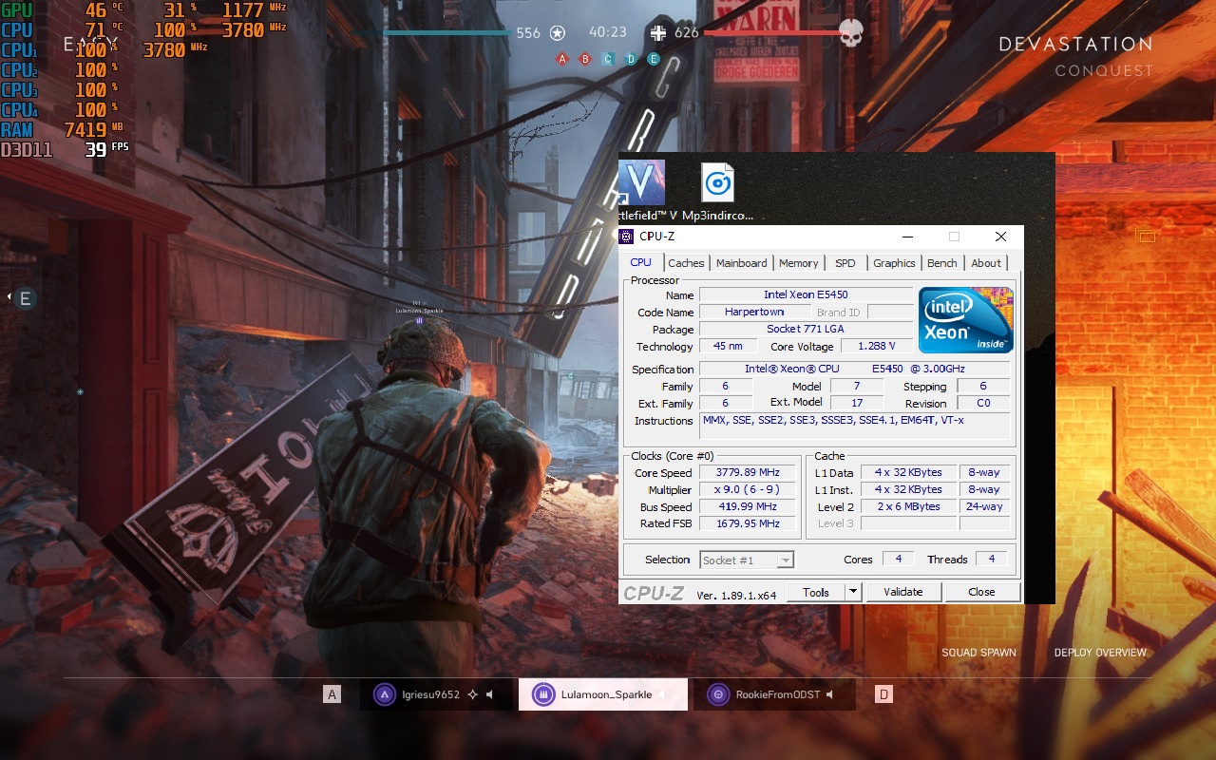Select squad member RookieFromODST
This screenshot has width=1216, height=760.
click(x=774, y=694)
